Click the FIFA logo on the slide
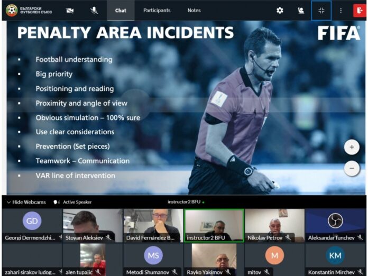 point(339,33)
